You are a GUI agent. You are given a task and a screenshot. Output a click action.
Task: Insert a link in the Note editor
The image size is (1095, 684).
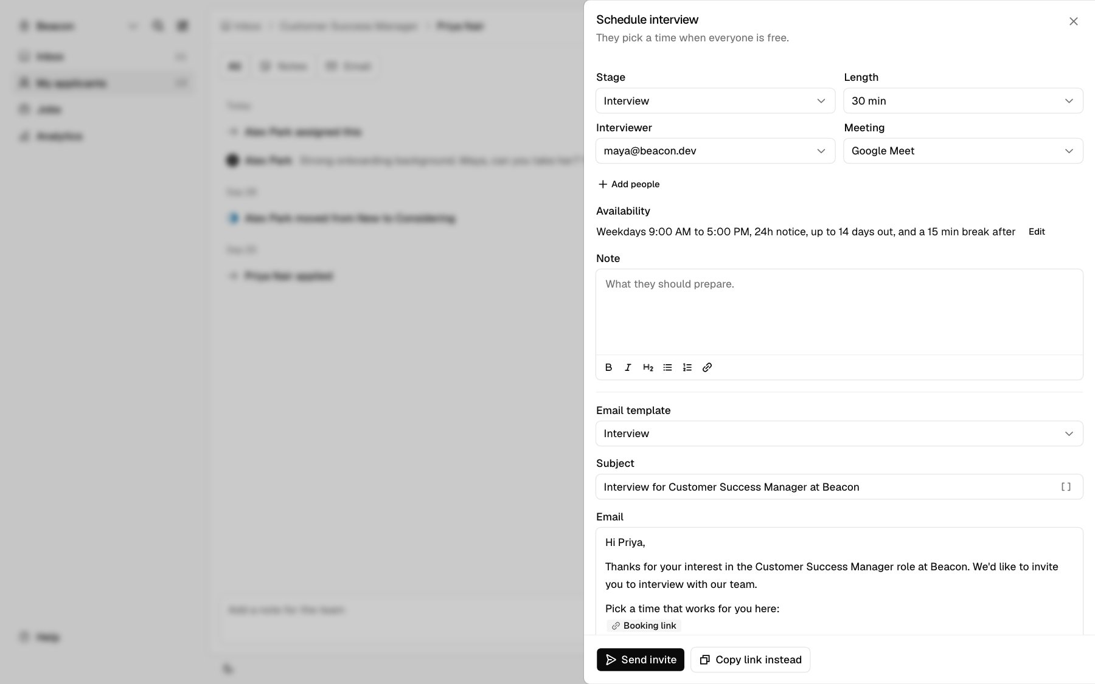coord(707,367)
